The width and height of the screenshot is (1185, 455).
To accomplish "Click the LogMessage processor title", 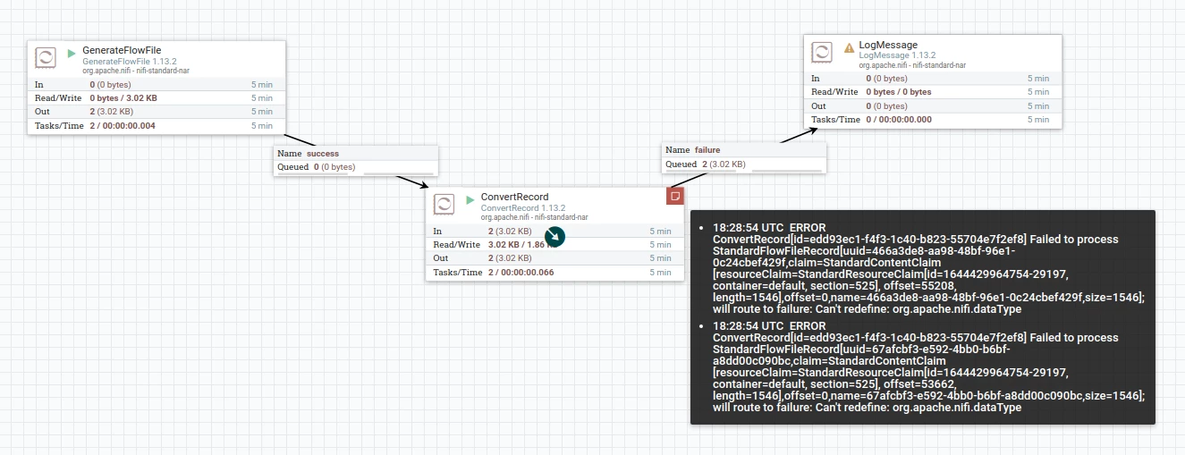I will (888, 45).
